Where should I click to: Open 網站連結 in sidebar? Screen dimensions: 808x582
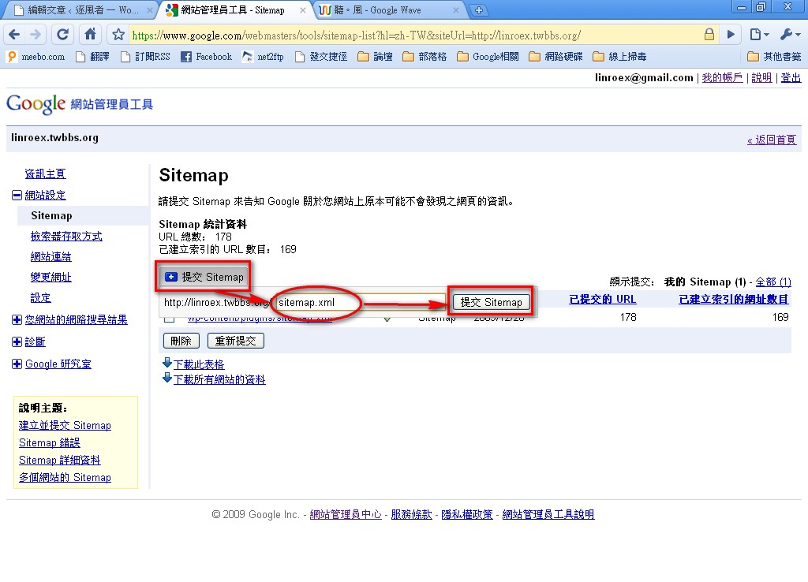click(50, 256)
